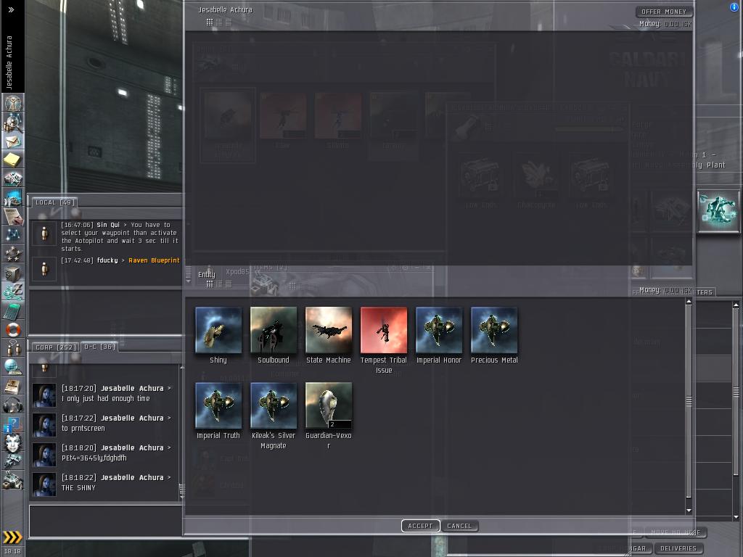743x557 pixels.
Task: Click Sin Qui's portrait in Local chat
Action: [x=44, y=233]
